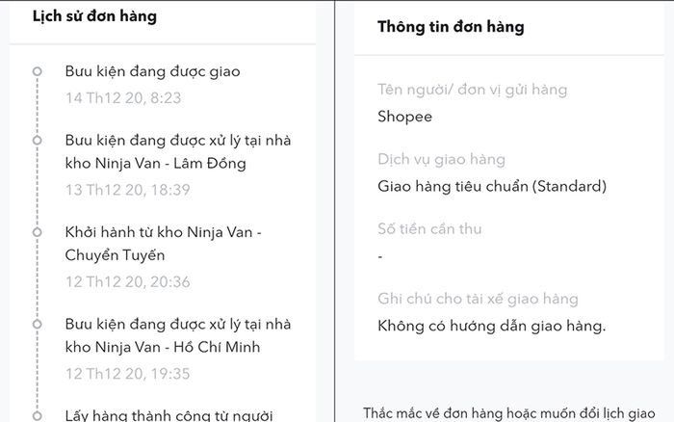The width and height of the screenshot is (674, 422).
Task: Open 'Lịch sử đơn hàng' heading
Action: point(94,16)
